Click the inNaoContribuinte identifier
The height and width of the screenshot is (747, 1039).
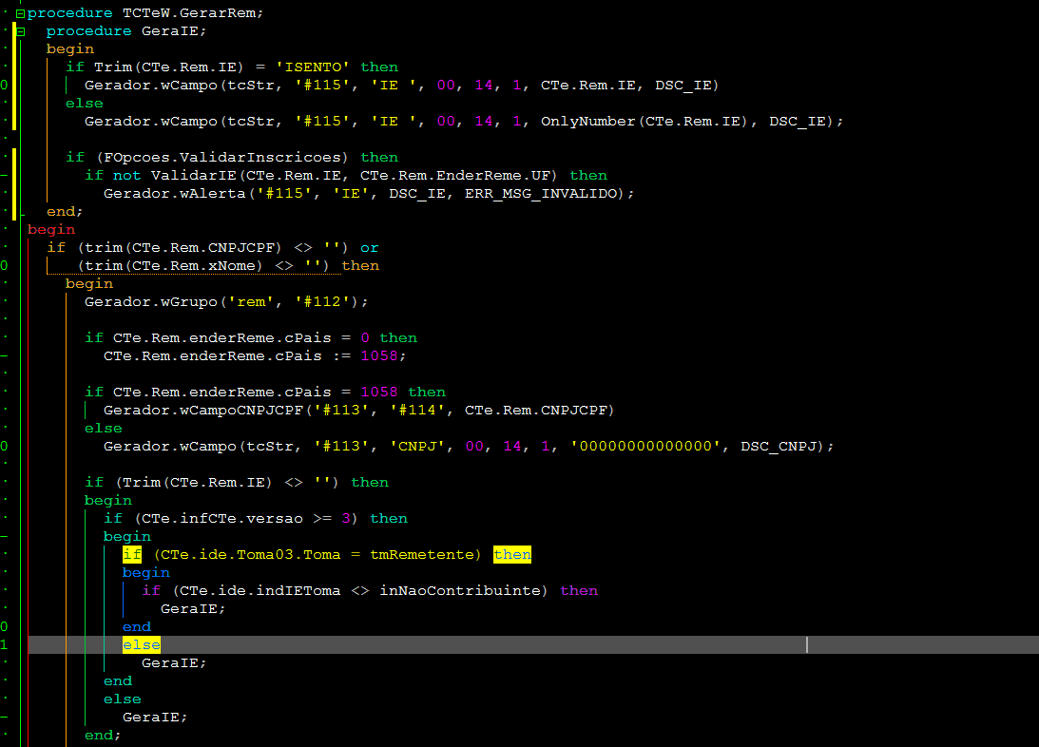(x=460, y=591)
